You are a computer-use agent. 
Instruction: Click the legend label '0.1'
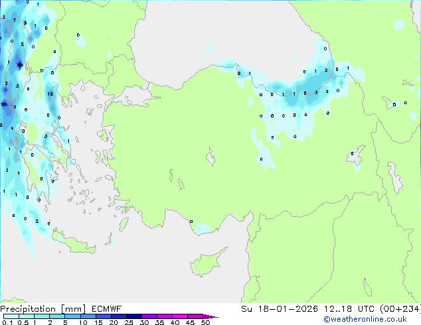tap(7, 322)
